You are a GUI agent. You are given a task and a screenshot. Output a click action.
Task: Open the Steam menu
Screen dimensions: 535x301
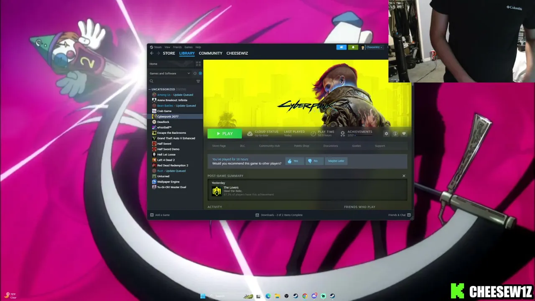point(156,47)
